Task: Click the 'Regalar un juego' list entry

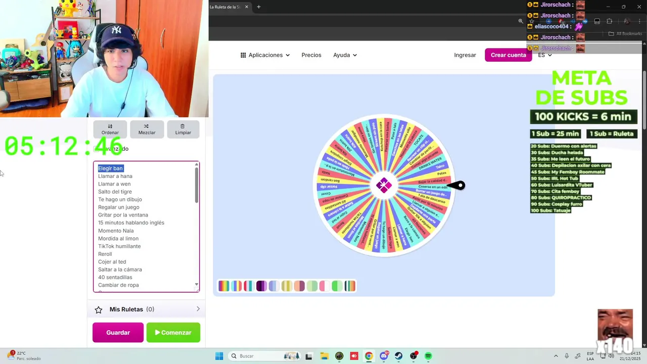Action: point(119,207)
